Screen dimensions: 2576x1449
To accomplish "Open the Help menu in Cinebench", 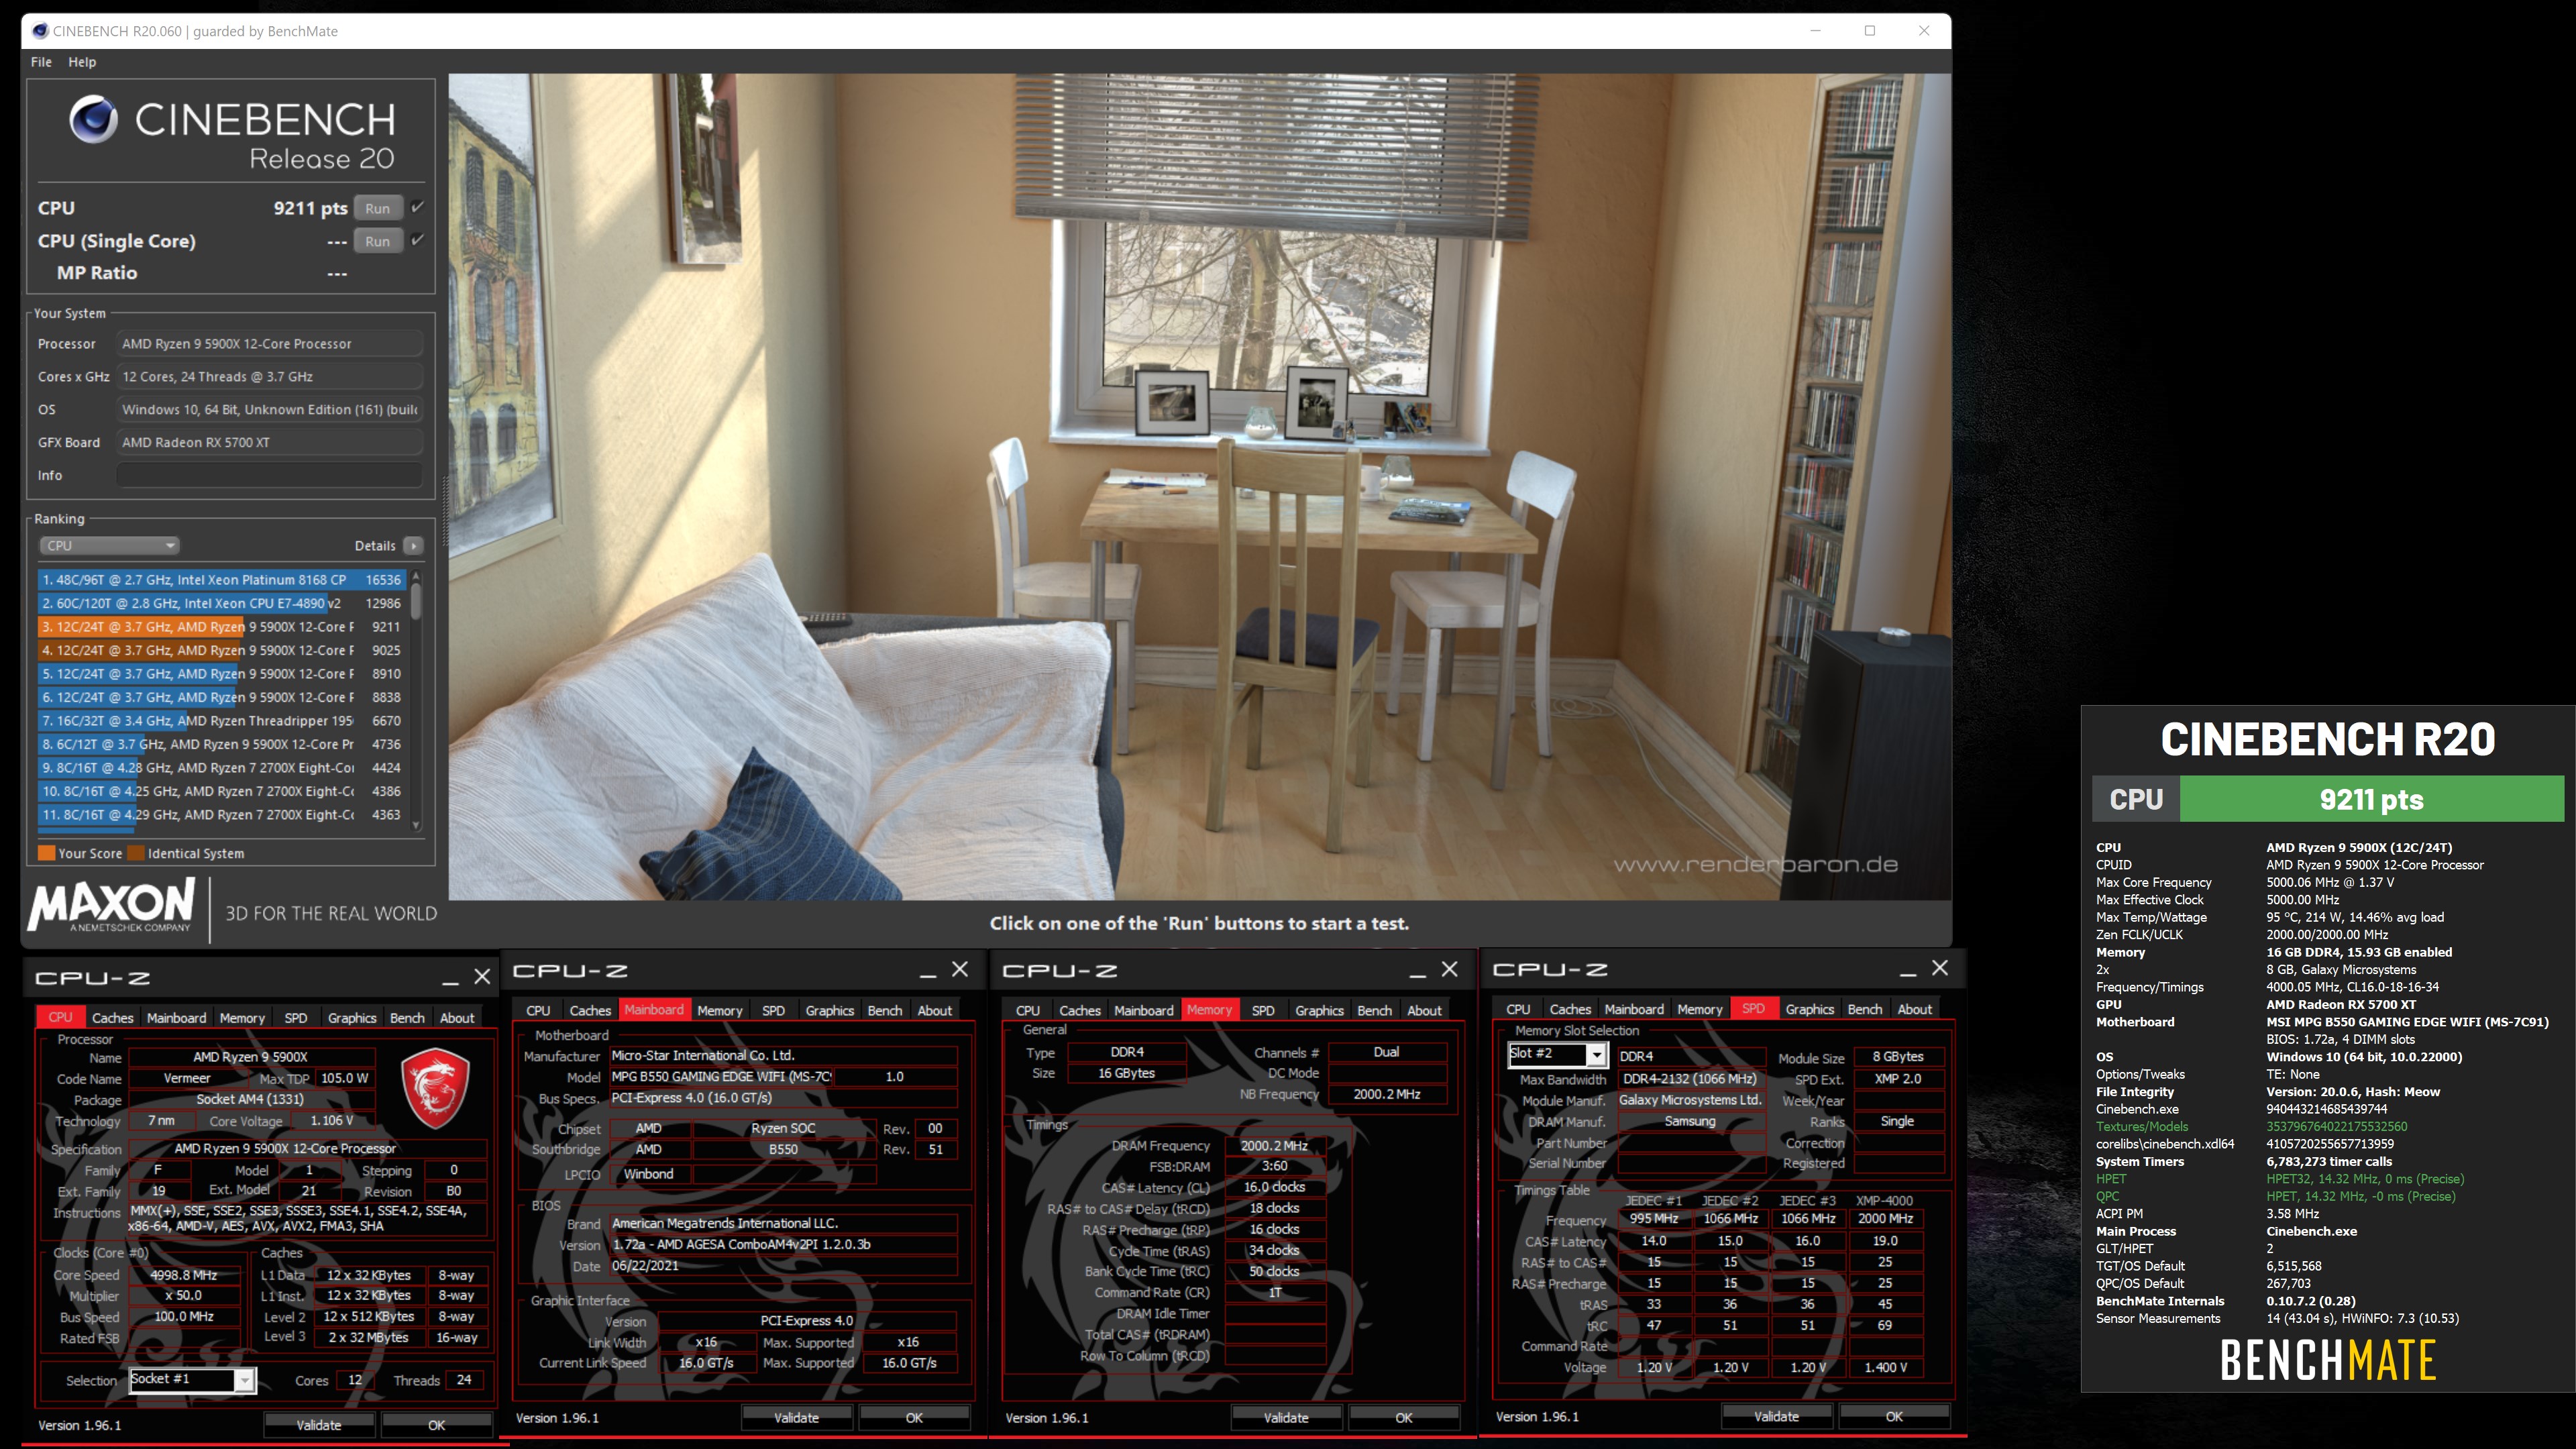I will 82,62.
